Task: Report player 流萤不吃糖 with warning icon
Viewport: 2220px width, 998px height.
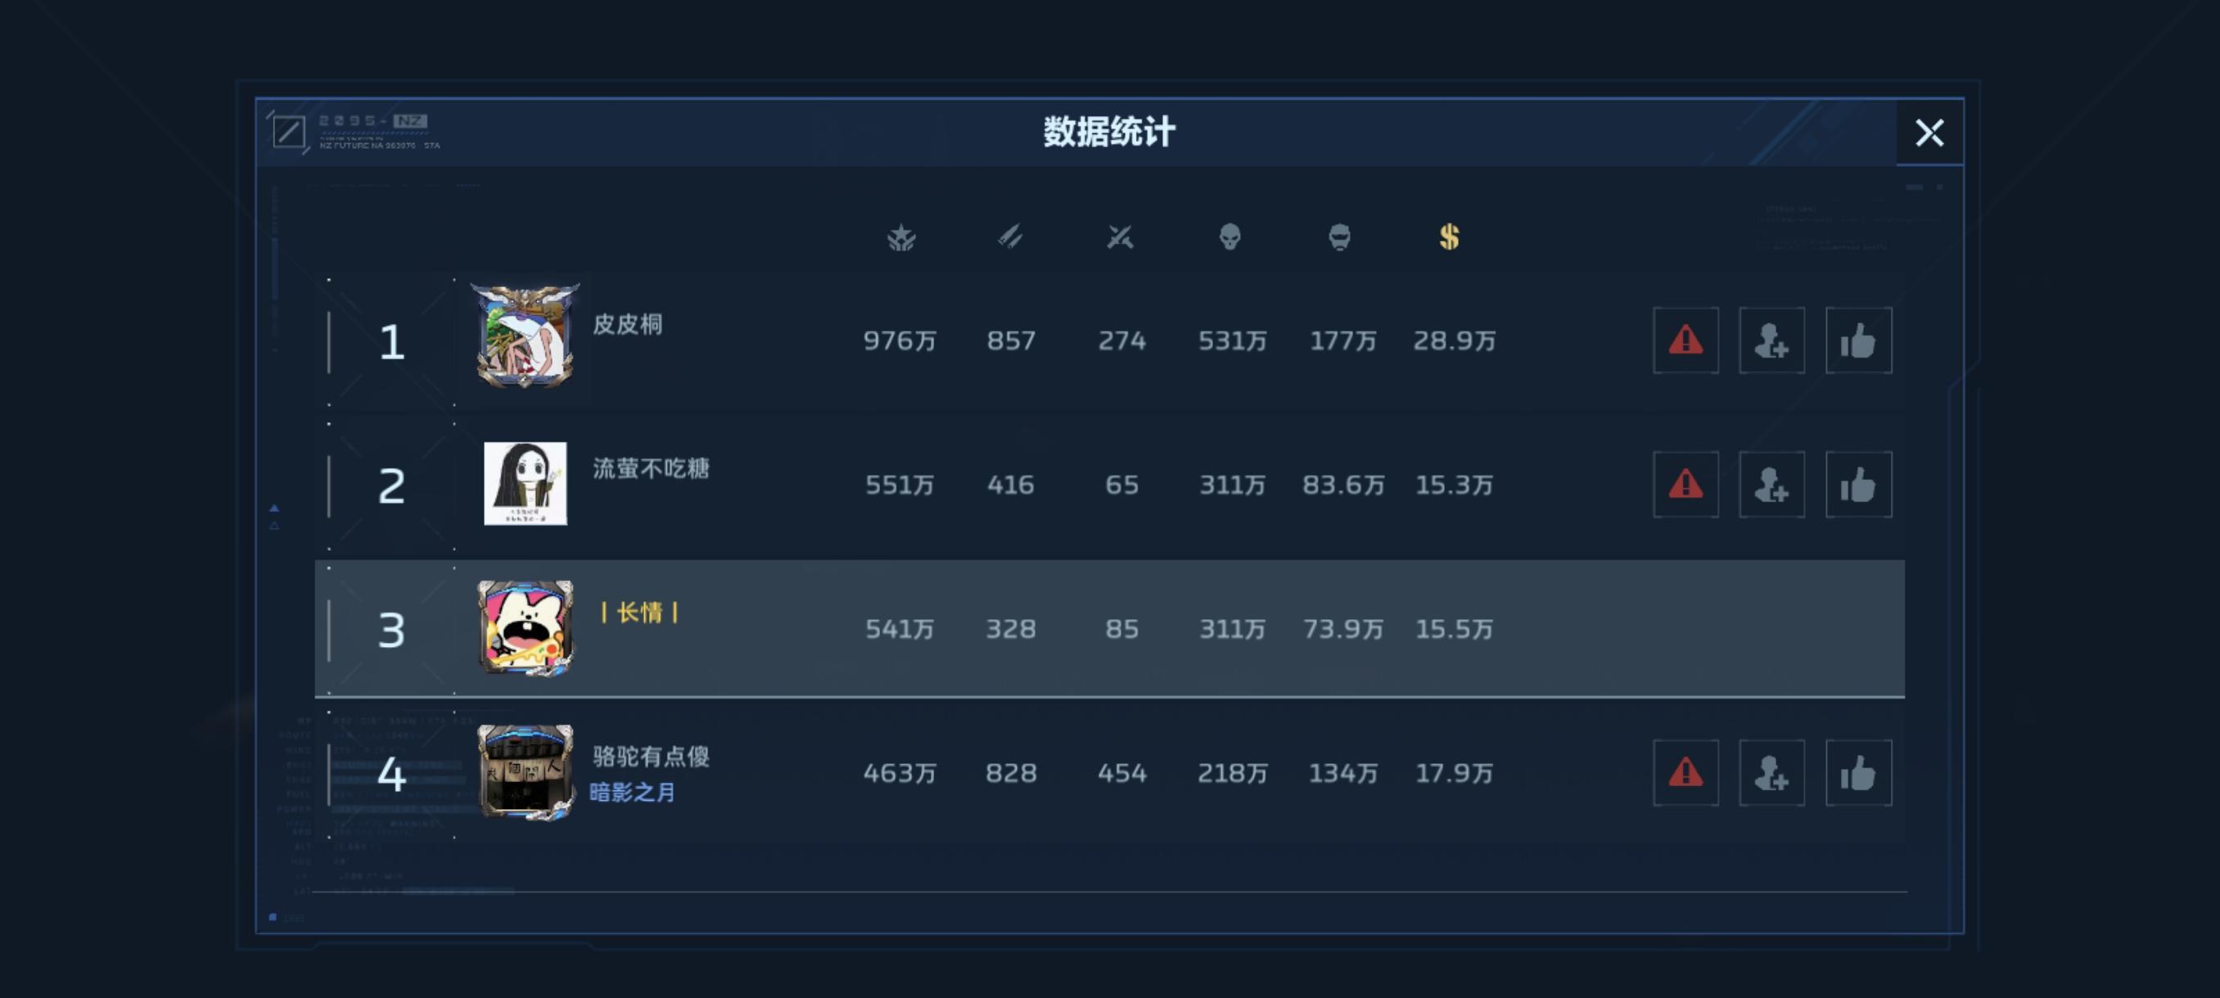Action: tap(1685, 485)
